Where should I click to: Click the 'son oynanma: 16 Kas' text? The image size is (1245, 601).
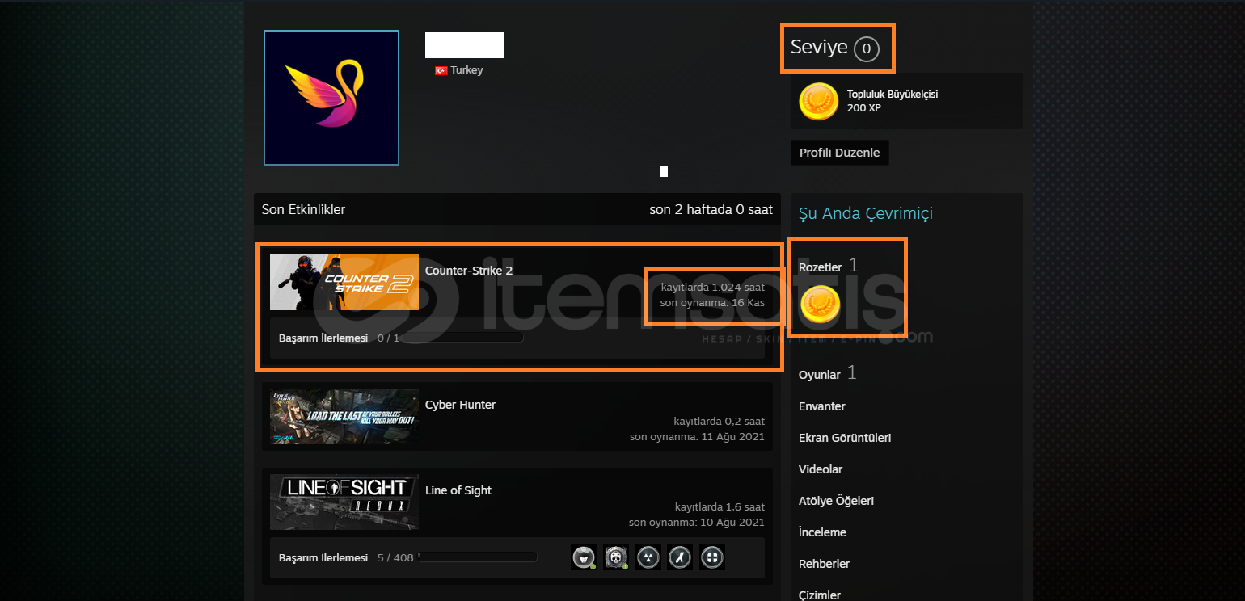point(712,303)
